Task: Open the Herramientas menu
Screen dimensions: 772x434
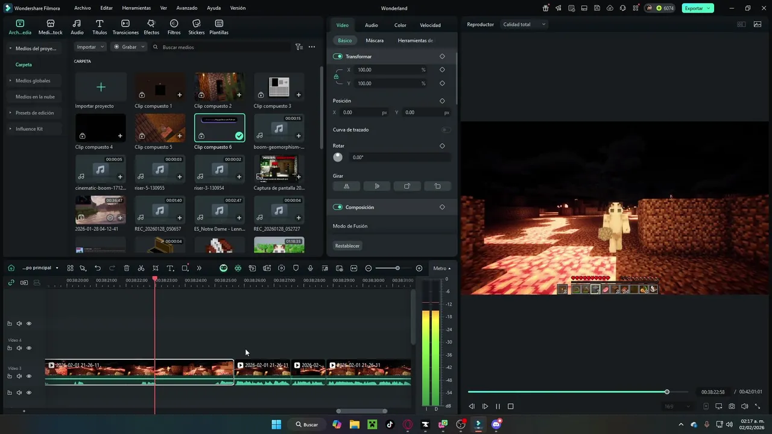Action: [x=136, y=8]
